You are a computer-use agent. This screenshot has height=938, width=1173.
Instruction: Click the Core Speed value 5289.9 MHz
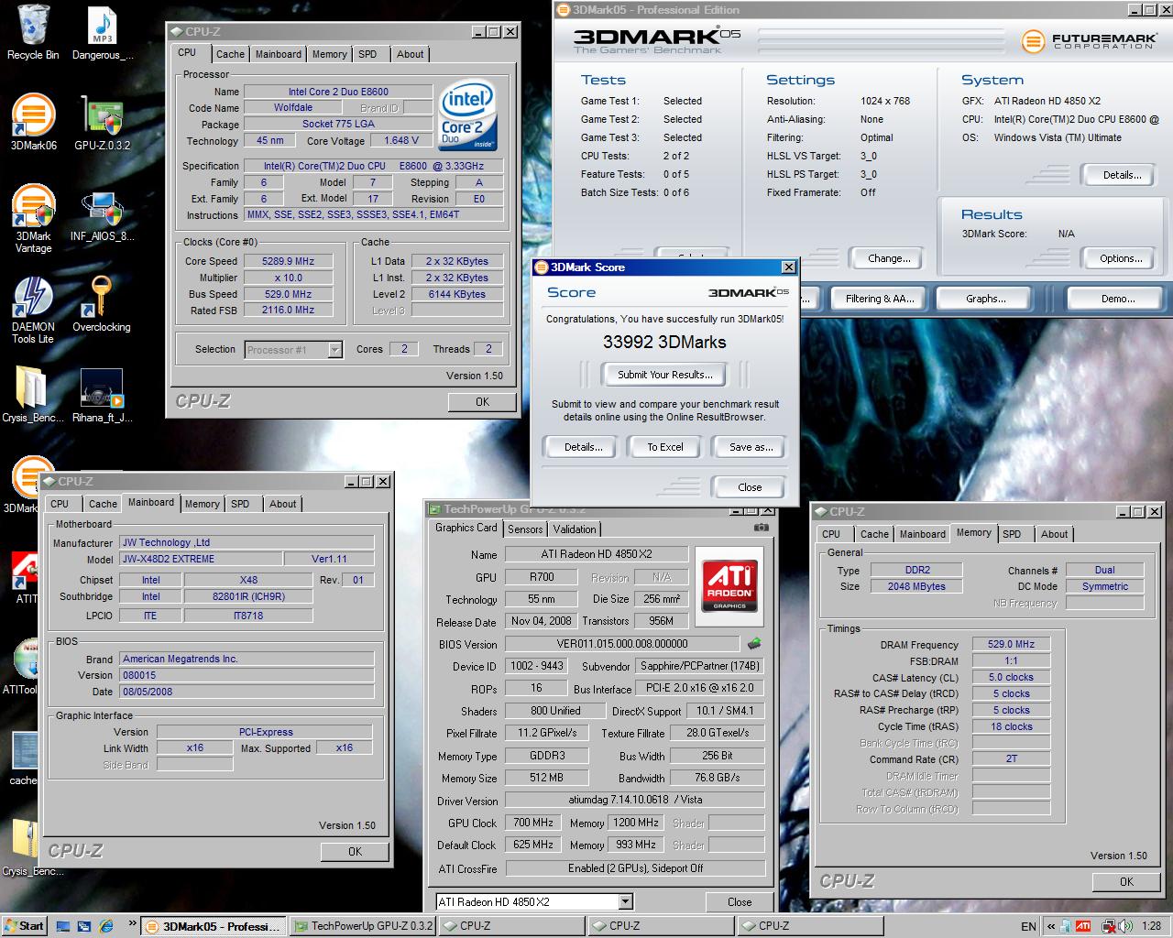click(288, 261)
